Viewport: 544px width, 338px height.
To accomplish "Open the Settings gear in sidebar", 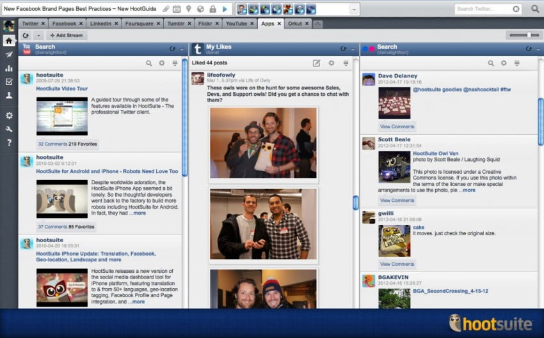I will click(x=9, y=115).
